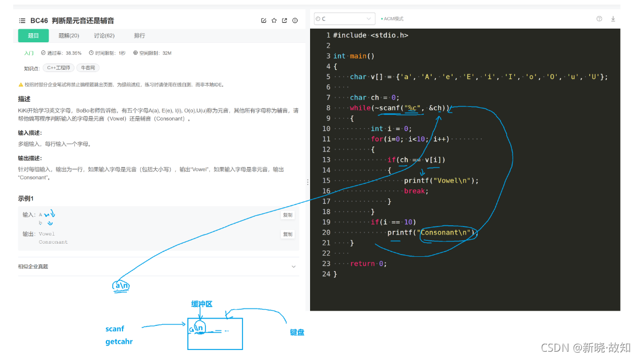This screenshot has width=639, height=358.
Task: Click the char ch = 0; line
Action: pyautogui.click(x=375, y=97)
